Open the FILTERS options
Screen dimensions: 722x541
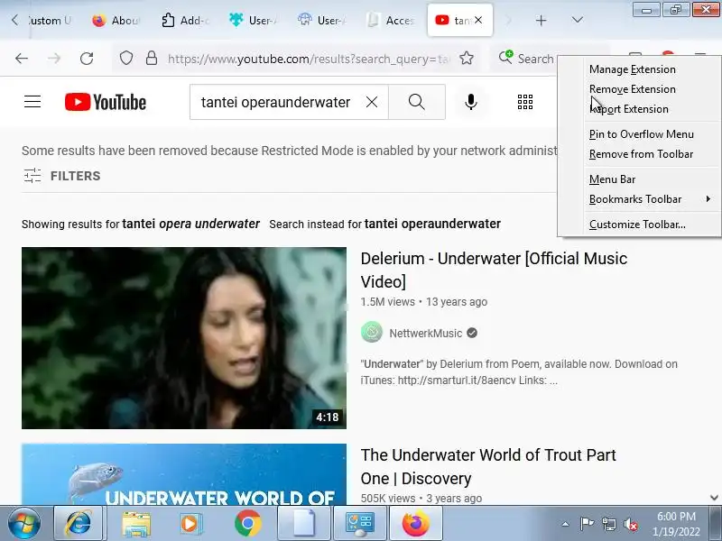(x=62, y=176)
